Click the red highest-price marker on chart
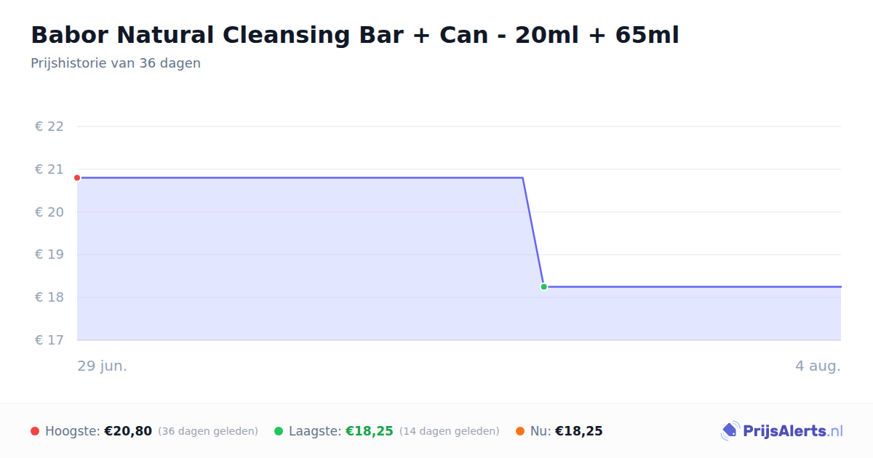Image resolution: width=873 pixels, height=458 pixels. click(77, 177)
